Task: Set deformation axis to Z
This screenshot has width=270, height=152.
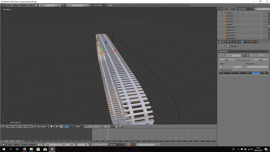Action: (x=239, y=73)
